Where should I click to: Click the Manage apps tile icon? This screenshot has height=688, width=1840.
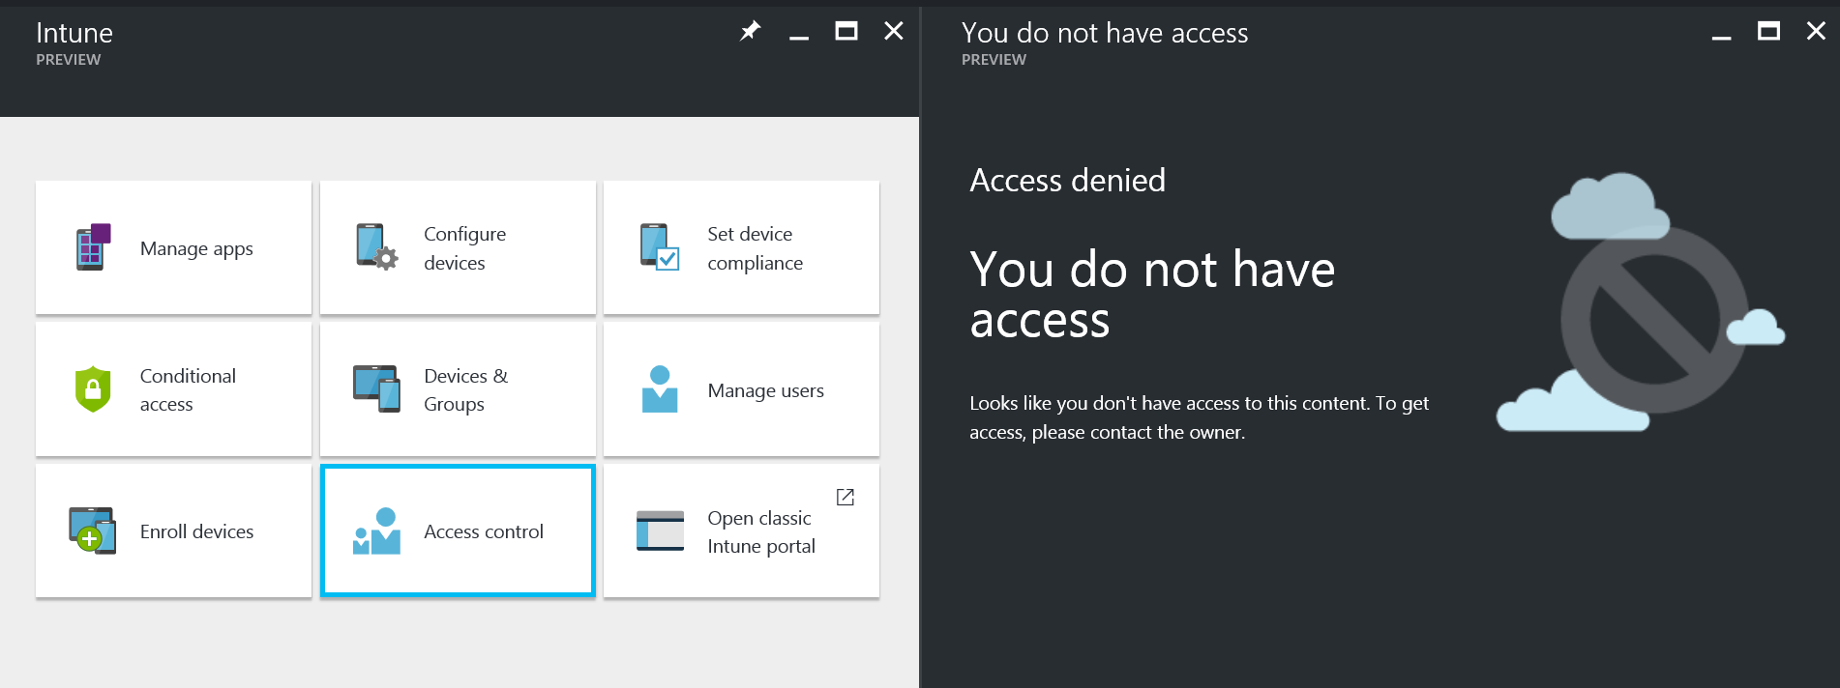[x=93, y=247]
